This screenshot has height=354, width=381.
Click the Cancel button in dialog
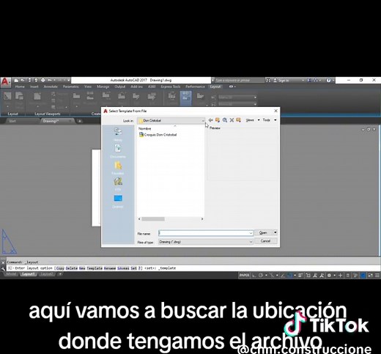pyautogui.click(x=265, y=241)
